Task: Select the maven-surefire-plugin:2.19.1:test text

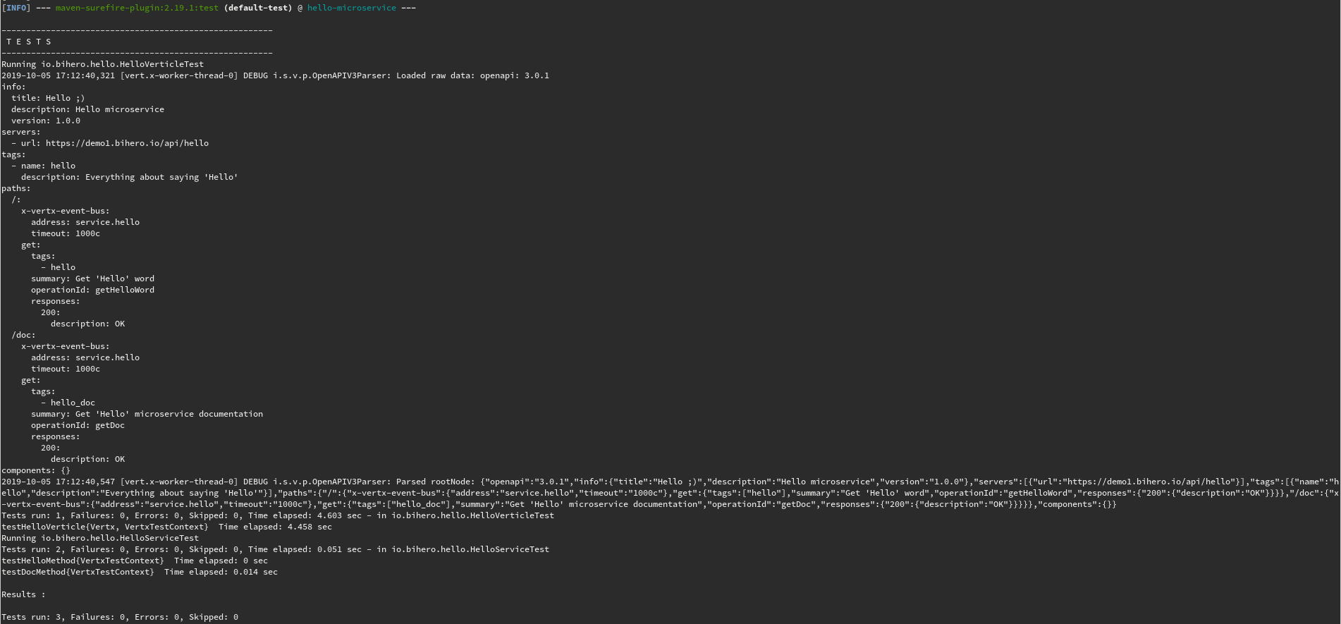Action: tap(137, 8)
